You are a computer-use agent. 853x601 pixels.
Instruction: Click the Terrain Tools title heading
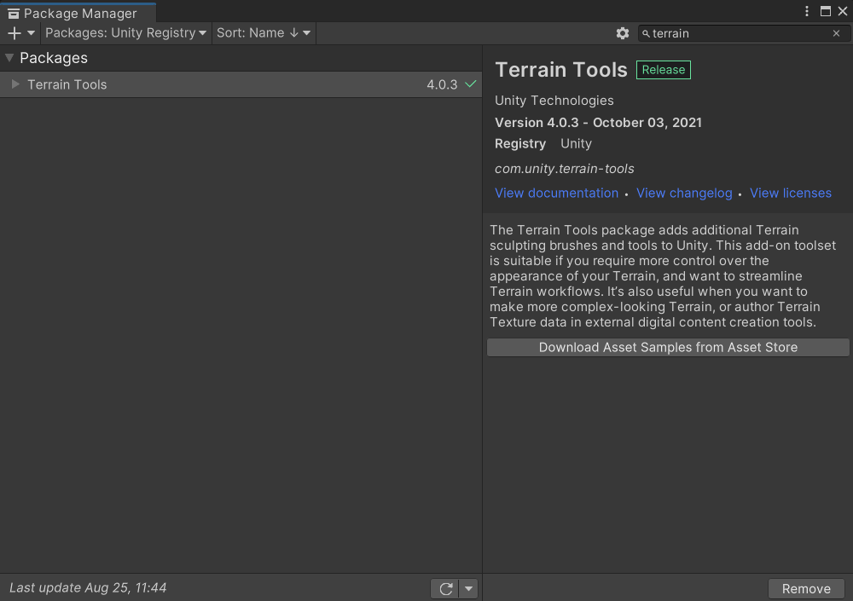[561, 70]
